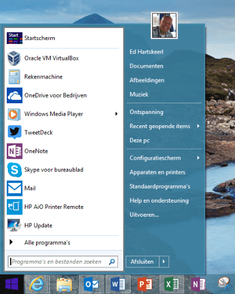Open the Rekenmachine calculator icon
Screen dimensions: 235x294
coord(14,77)
